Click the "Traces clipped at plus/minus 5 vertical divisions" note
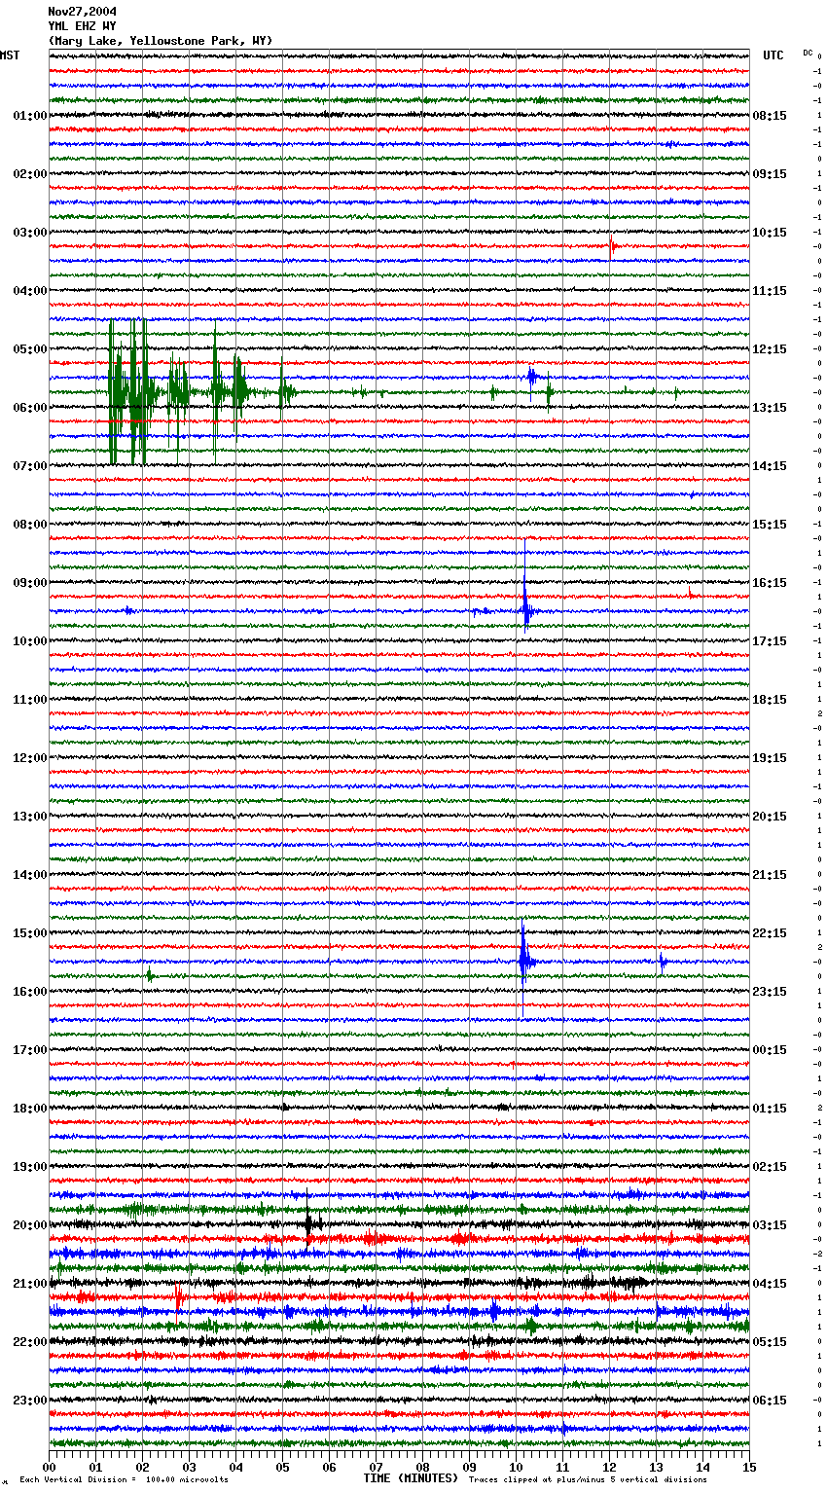The height and width of the screenshot is (1493, 827). tap(589, 1480)
